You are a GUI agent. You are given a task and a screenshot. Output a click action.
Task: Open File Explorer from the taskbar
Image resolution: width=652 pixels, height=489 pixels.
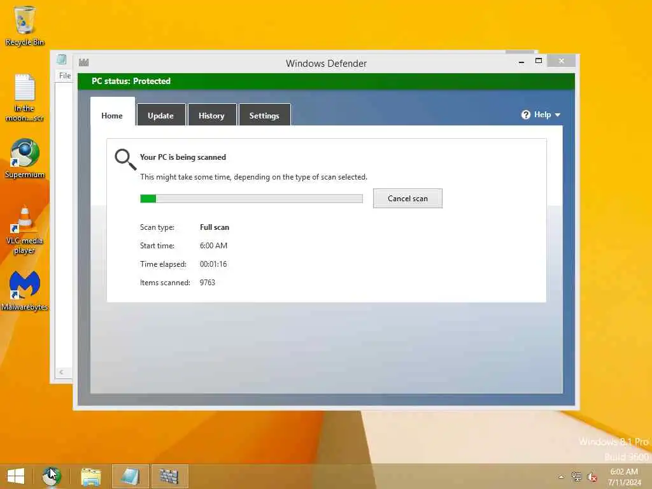point(90,476)
